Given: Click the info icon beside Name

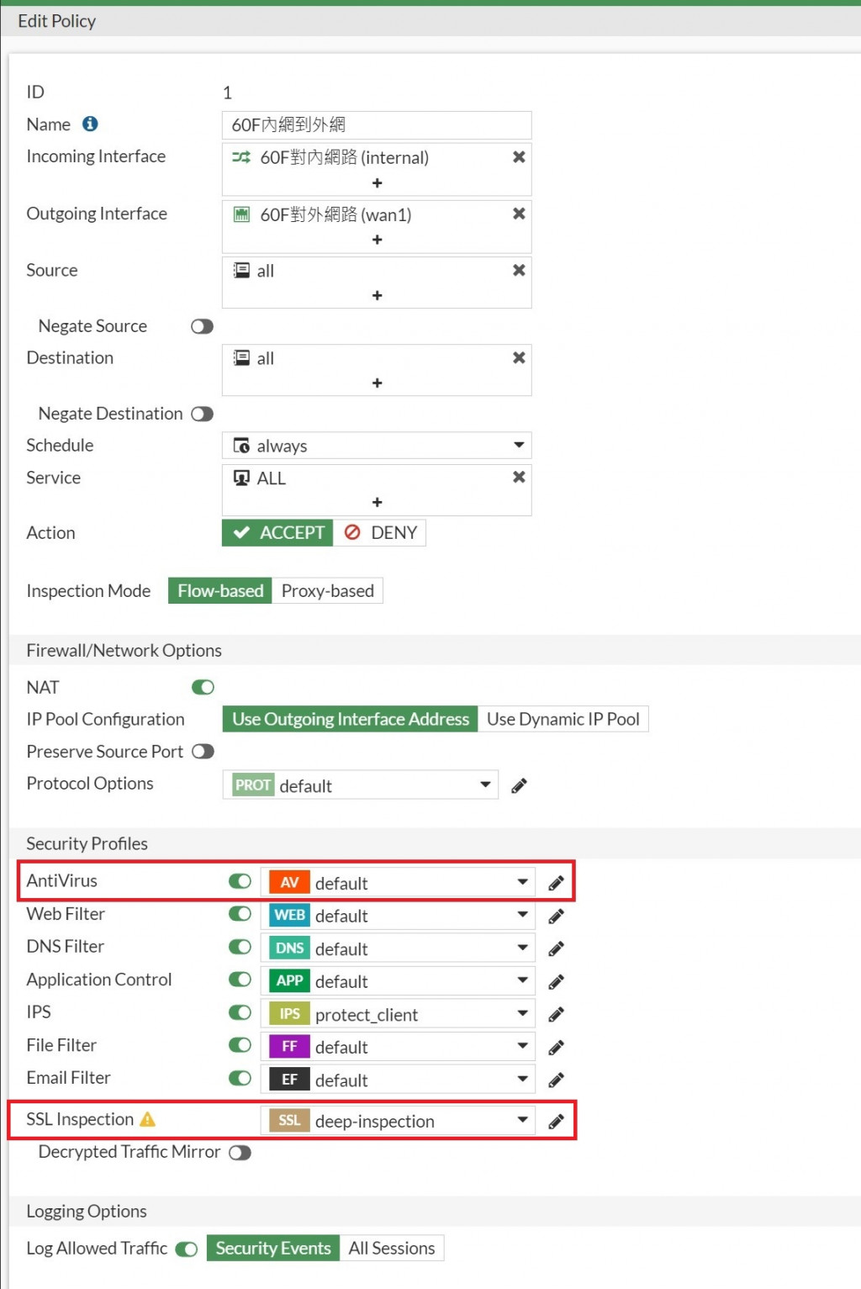Looking at the screenshot, I should (90, 124).
